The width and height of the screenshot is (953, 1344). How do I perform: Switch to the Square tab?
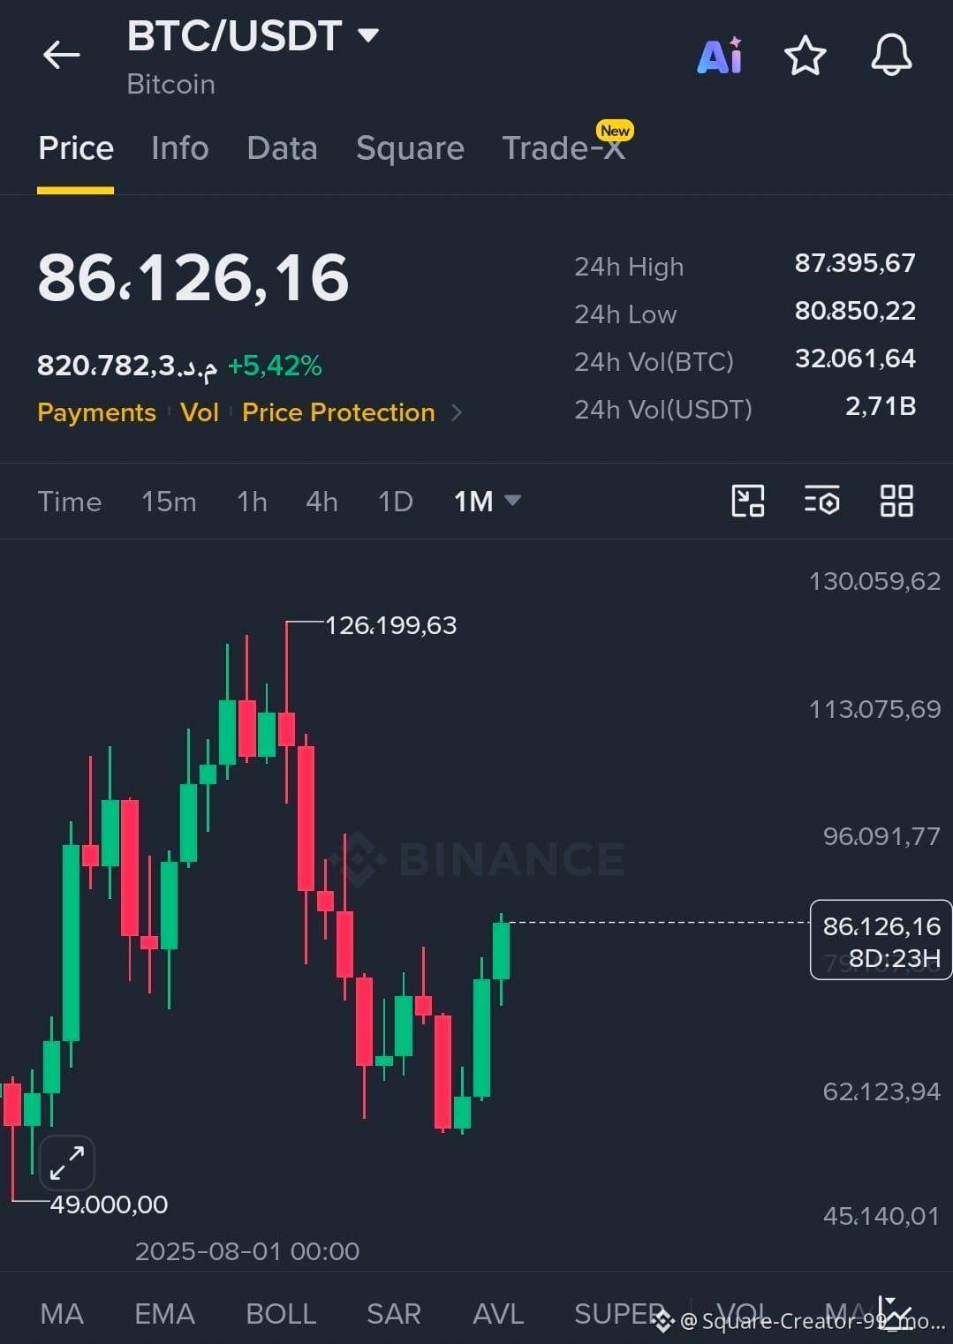pos(410,147)
